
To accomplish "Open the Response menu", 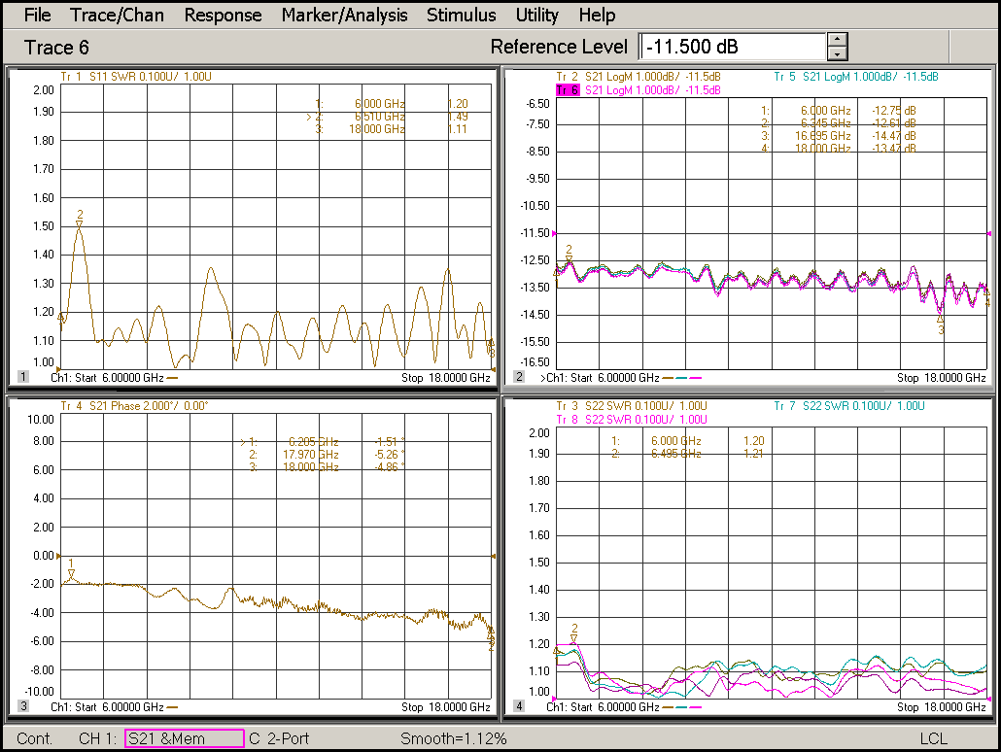I will [x=223, y=15].
